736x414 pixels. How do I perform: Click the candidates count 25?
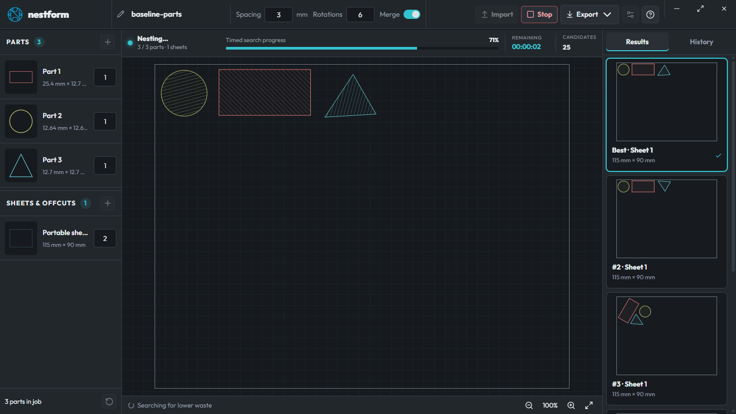click(x=567, y=47)
